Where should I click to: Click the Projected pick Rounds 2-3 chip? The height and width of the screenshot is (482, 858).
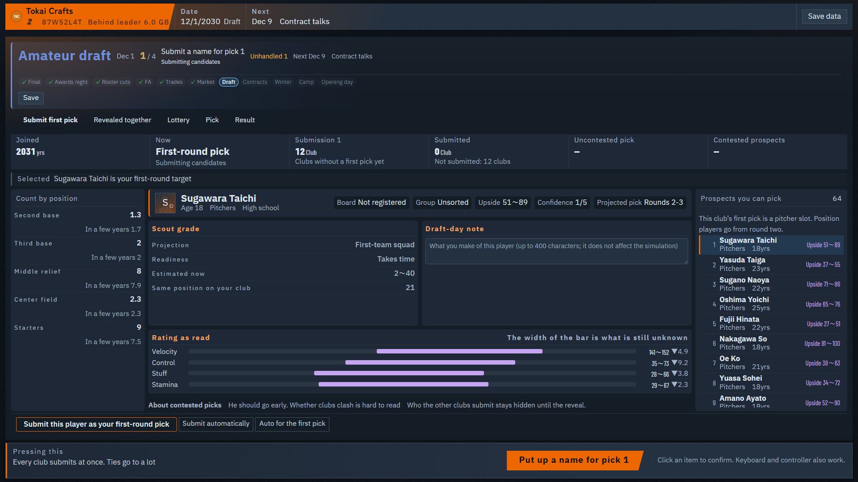click(640, 203)
